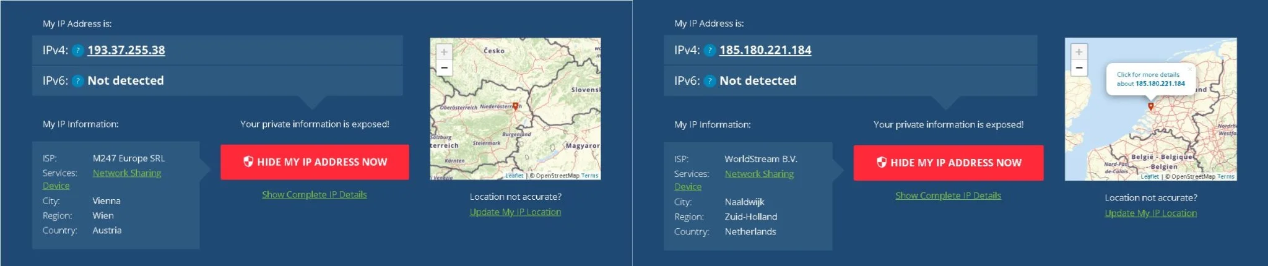Viewport: 1268px width, 266px height.
Task: Zoom in on the Austria map
Action: (444, 53)
